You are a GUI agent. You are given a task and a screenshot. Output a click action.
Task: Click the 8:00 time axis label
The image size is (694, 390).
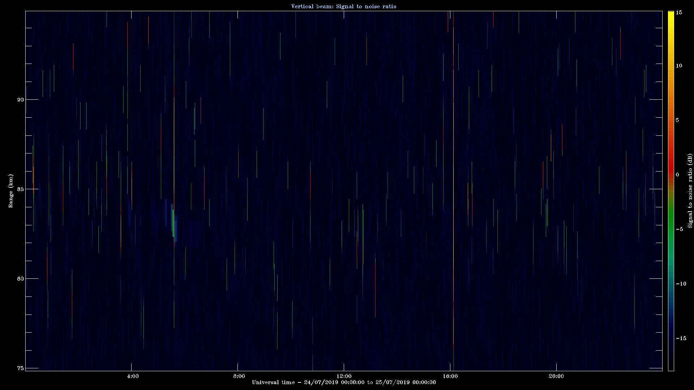pyautogui.click(x=239, y=376)
